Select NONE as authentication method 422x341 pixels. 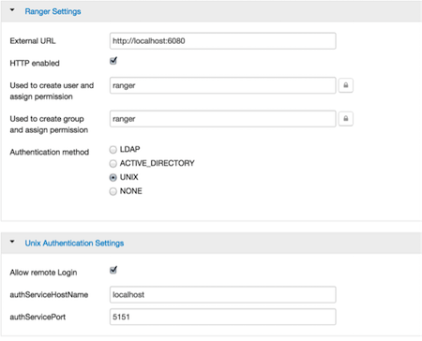113,191
